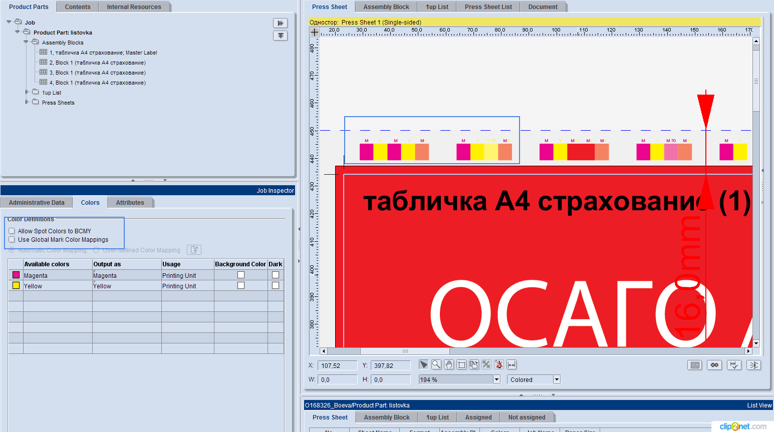Select User-defined Color Mapping radio button
The width and height of the screenshot is (774, 432).
point(96,250)
